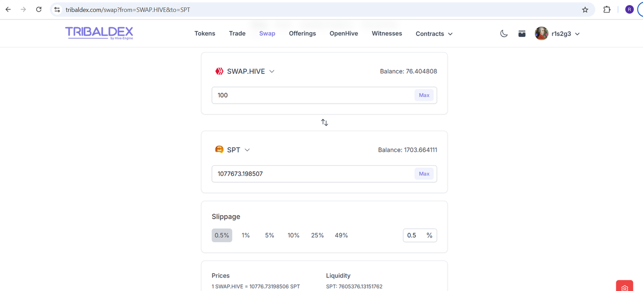Reload the page

click(x=39, y=10)
